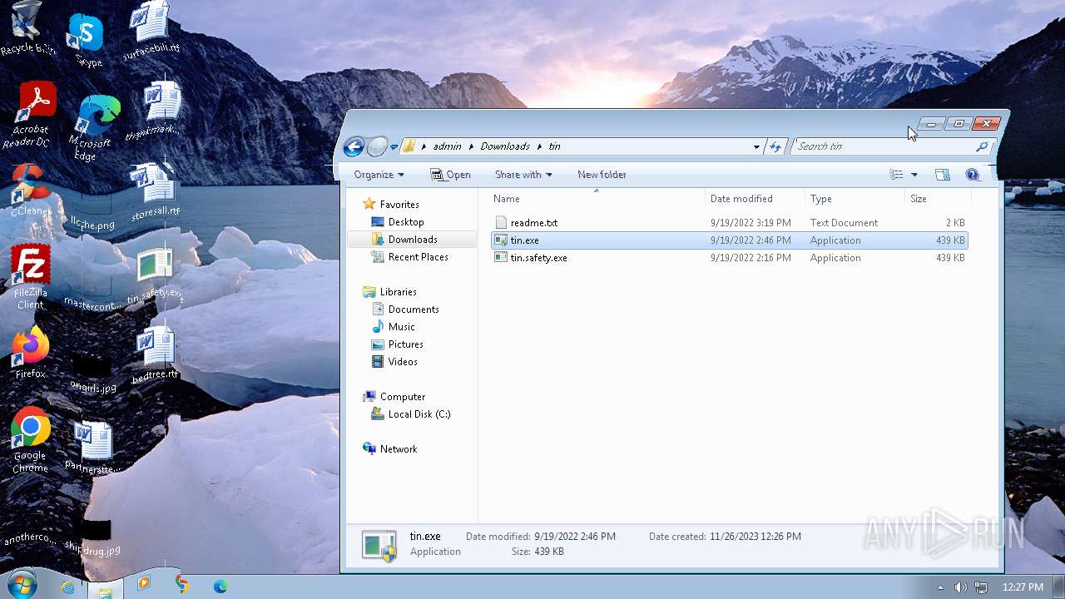Select the Acrobat Reader DC desktop icon

click(x=32, y=115)
